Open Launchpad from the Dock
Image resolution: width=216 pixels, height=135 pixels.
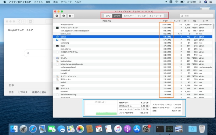click(x=23, y=129)
